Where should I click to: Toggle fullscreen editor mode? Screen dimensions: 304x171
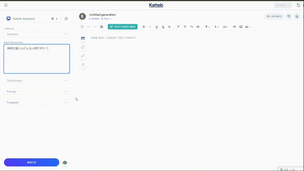pos(82,27)
